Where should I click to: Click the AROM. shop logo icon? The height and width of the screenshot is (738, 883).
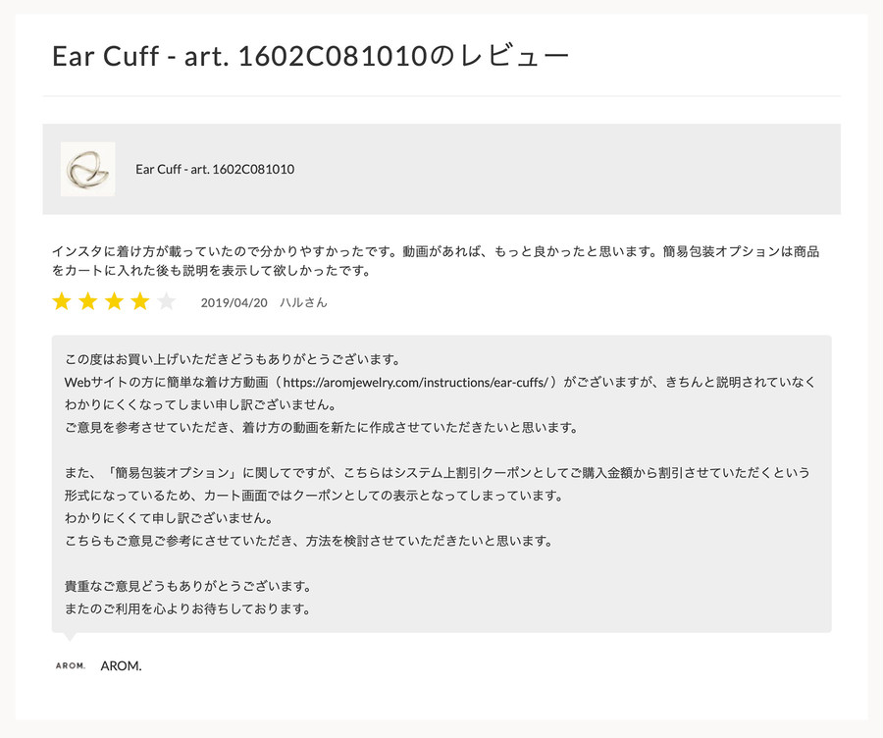point(71,666)
